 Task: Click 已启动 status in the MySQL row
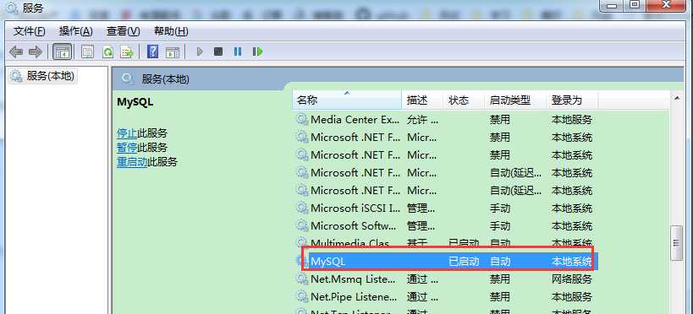[464, 262]
